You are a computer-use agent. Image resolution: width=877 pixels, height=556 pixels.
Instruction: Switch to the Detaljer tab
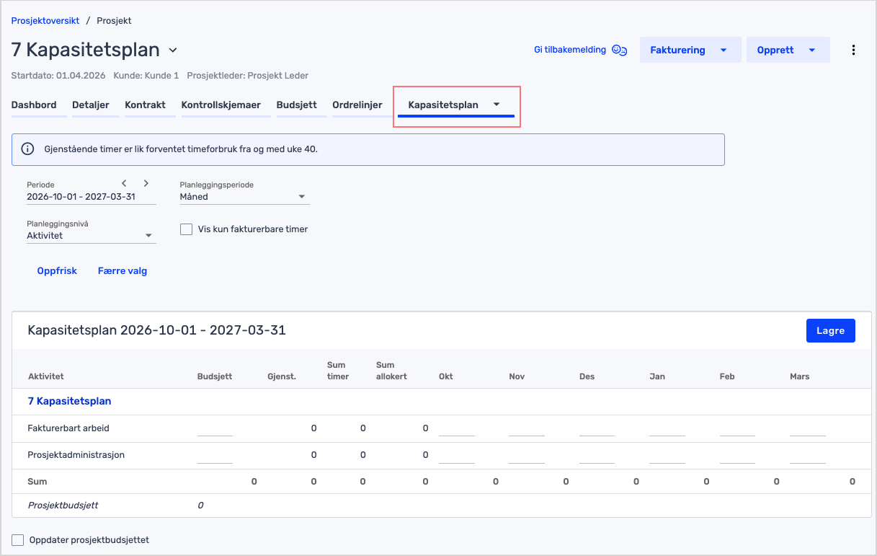click(x=91, y=105)
